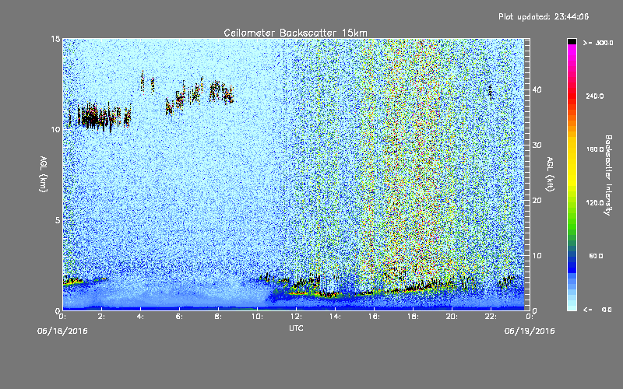The width and height of the screenshot is (623, 389).
Task: Click the end date "06/19/2016"
Action: [x=530, y=331]
